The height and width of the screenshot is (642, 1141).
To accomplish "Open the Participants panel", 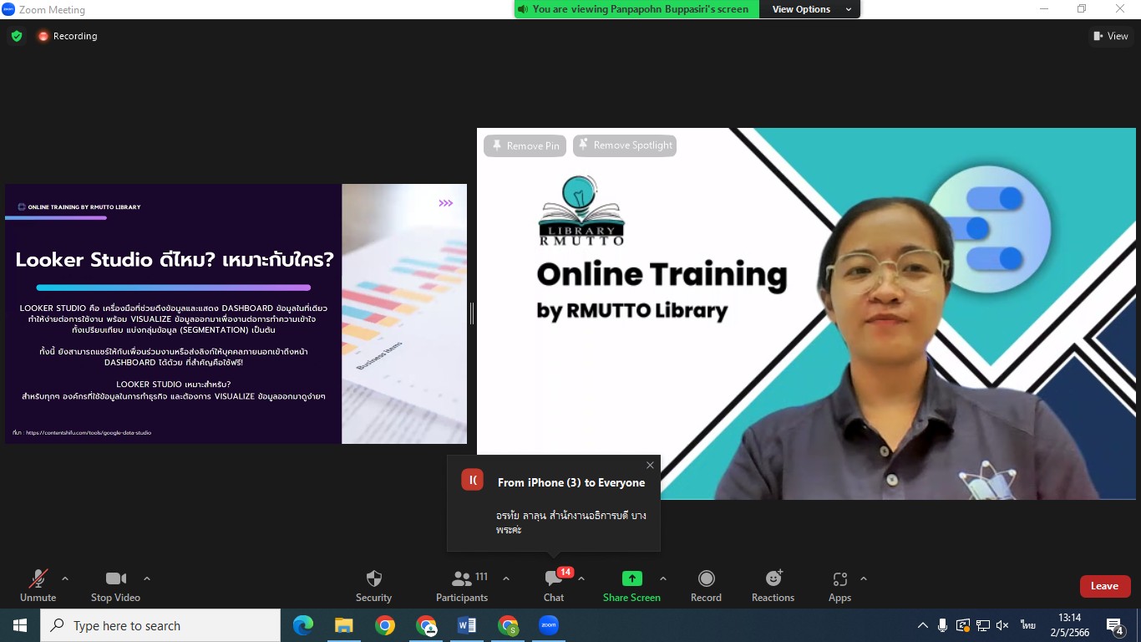I will tap(462, 585).
